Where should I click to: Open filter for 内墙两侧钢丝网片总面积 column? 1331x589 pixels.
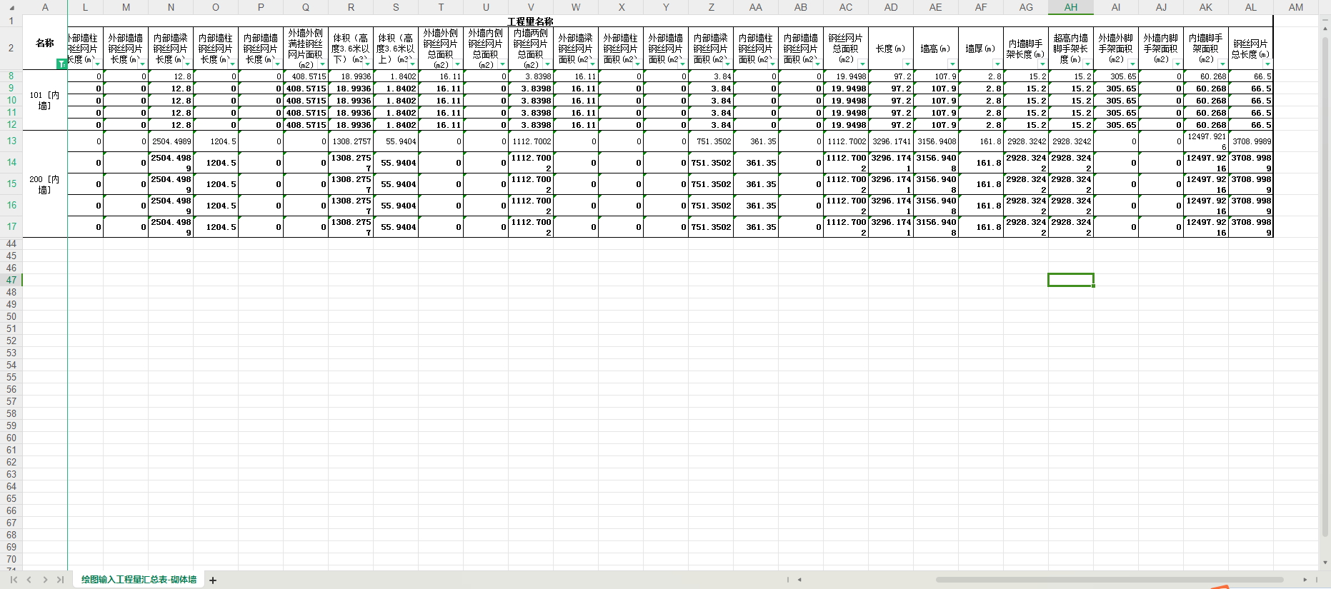coord(548,64)
